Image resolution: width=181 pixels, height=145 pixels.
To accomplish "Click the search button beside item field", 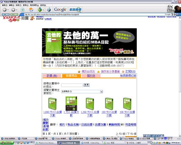I will [86, 85].
